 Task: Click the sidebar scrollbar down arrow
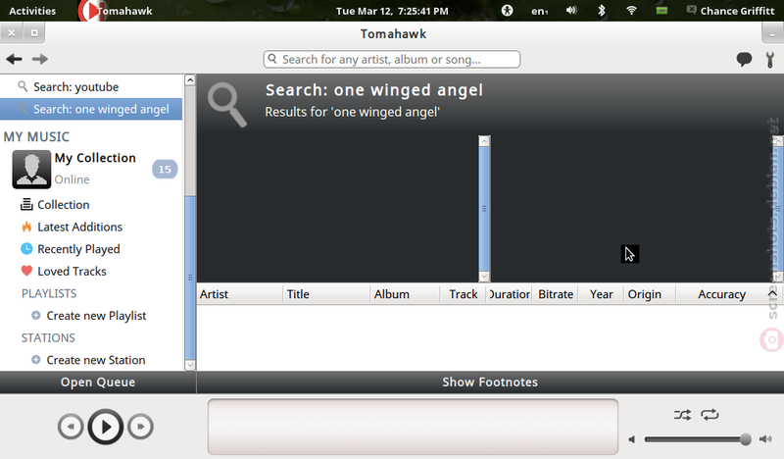[x=190, y=365]
